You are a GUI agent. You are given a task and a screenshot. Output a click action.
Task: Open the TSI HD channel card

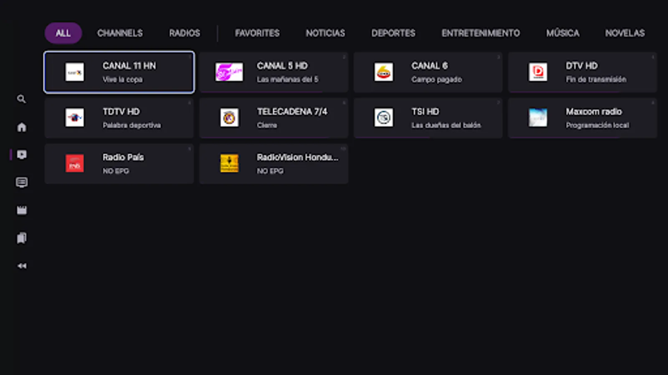pyautogui.click(x=428, y=117)
